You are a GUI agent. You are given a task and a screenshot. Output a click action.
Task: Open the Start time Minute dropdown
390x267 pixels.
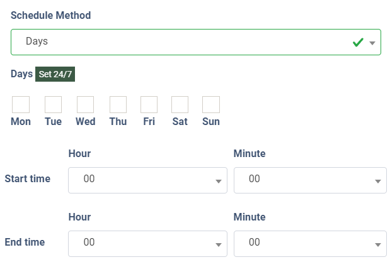[x=310, y=180]
